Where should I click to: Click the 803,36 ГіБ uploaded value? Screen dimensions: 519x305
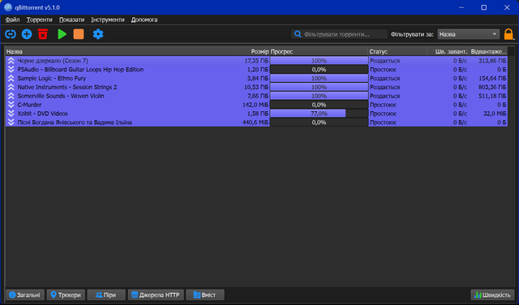tap(492, 87)
